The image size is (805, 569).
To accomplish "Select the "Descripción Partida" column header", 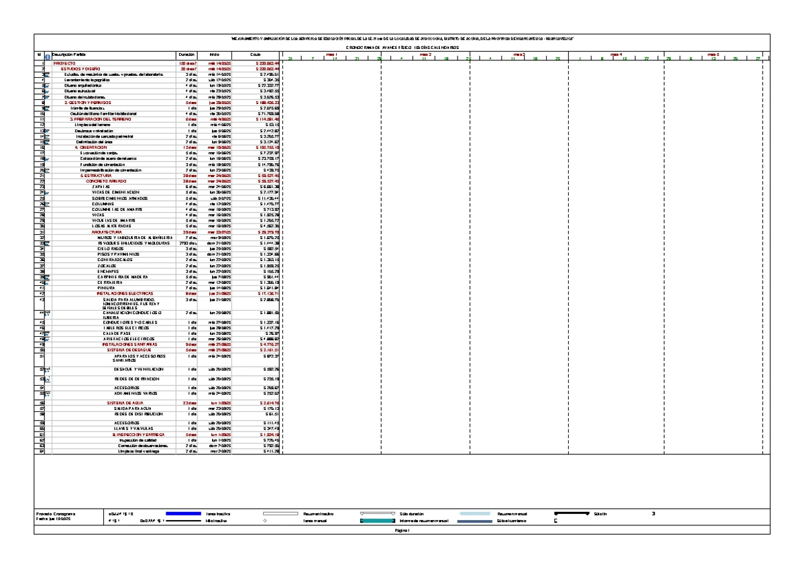I will click(x=69, y=54).
